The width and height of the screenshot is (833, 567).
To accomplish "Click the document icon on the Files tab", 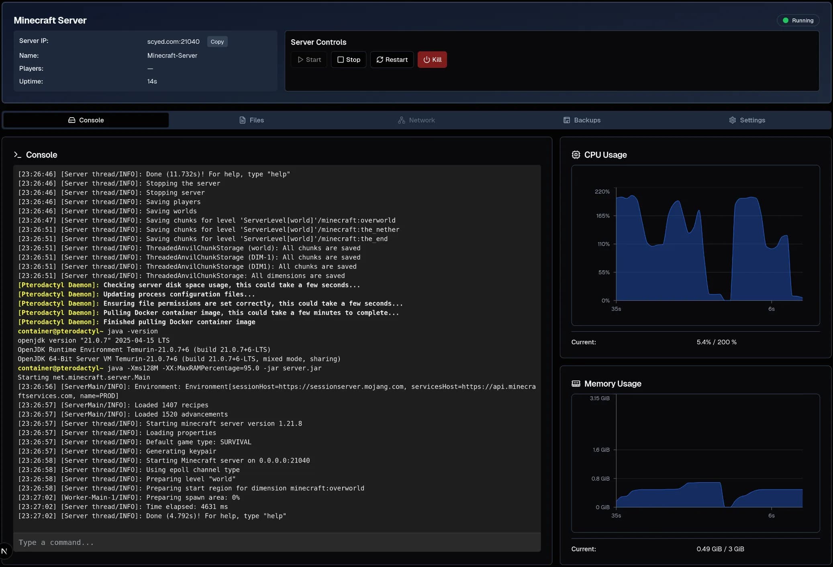I will (x=242, y=120).
